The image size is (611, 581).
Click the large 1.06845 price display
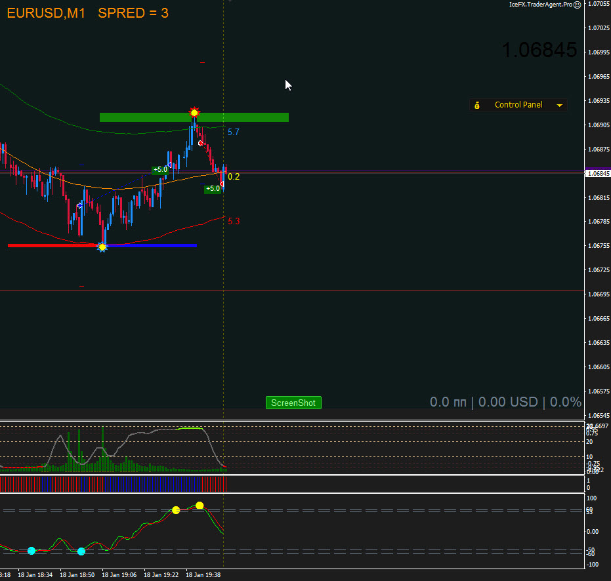point(539,50)
